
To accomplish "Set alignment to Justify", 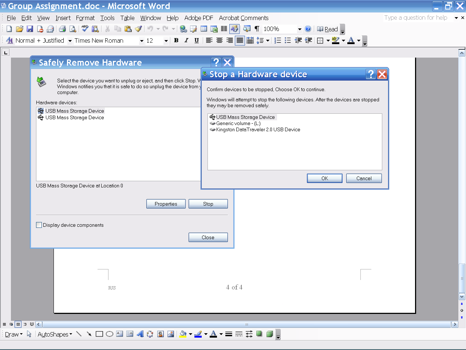I will pyautogui.click(x=240, y=40).
